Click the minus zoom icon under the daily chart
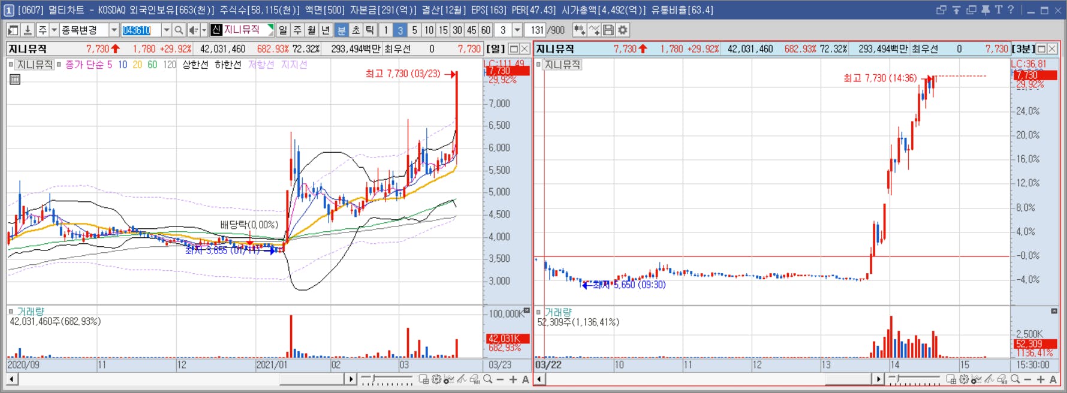Image resolution: width=1067 pixels, height=393 pixels. [x=501, y=379]
